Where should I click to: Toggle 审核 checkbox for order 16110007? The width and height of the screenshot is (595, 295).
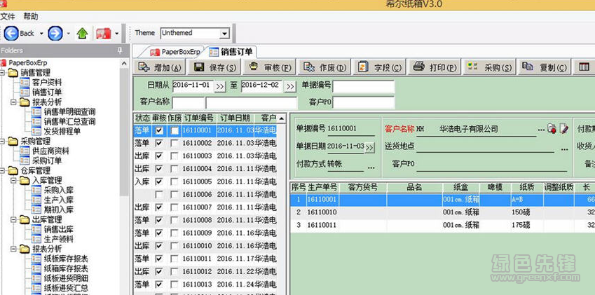[159, 207]
